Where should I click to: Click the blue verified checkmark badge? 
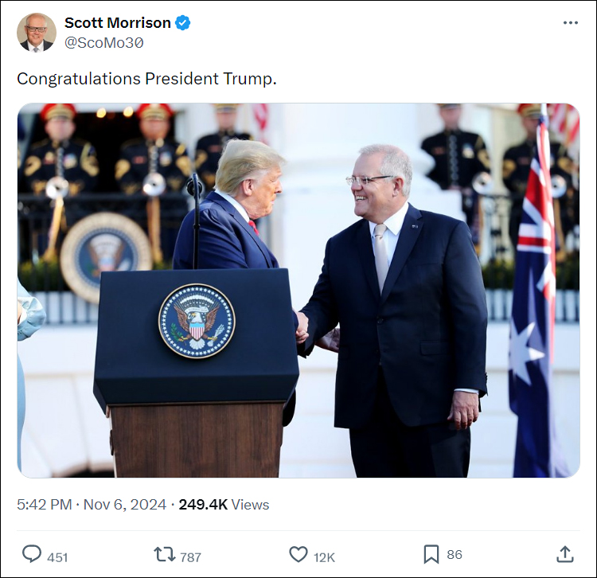pyautogui.click(x=183, y=23)
